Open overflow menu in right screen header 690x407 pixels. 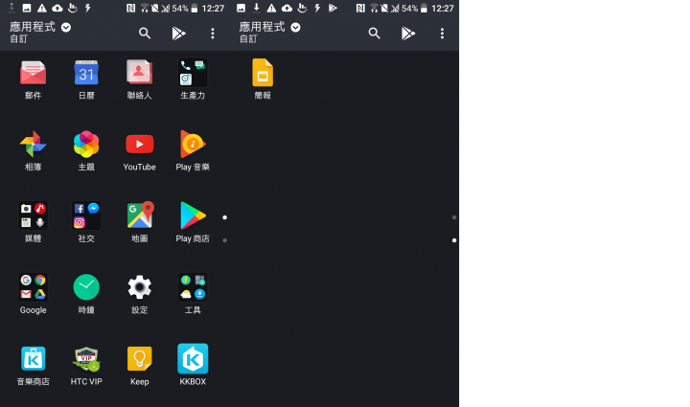click(x=442, y=34)
